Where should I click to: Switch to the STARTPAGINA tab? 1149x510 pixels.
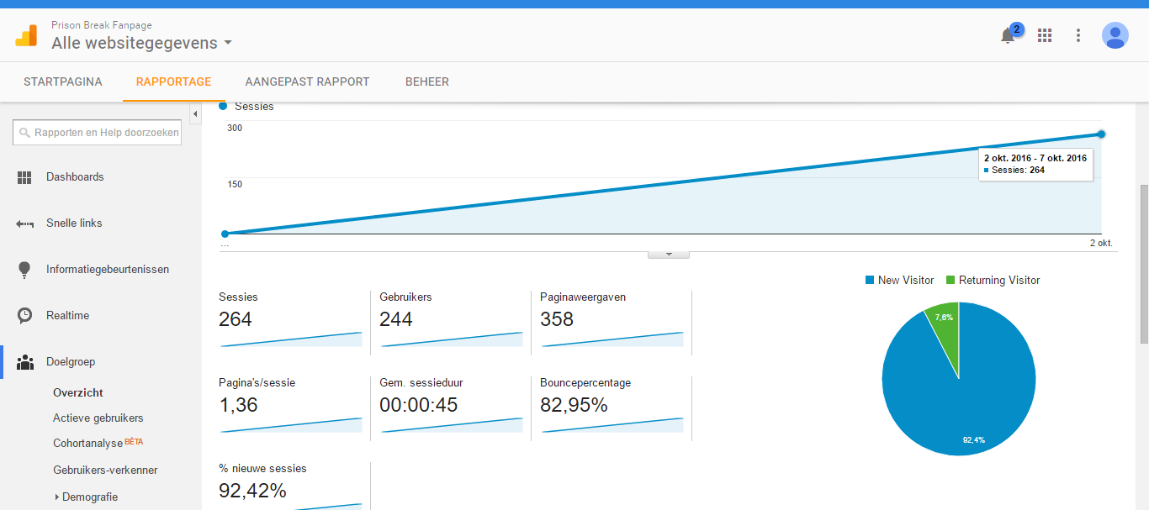pos(63,81)
